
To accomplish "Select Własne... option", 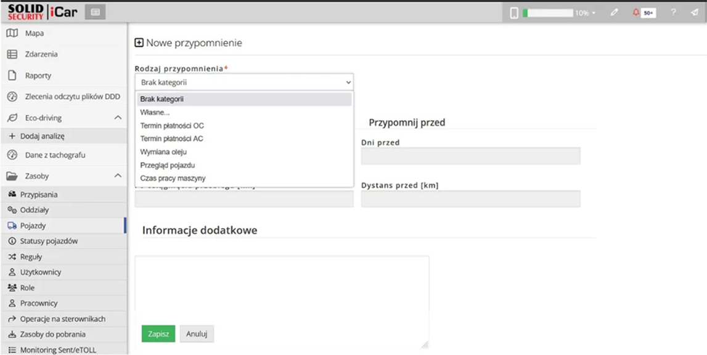I will [244, 112].
